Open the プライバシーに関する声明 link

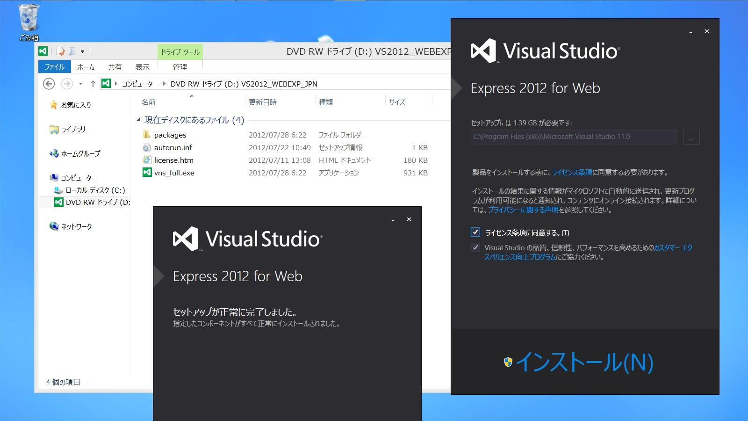tap(523, 210)
